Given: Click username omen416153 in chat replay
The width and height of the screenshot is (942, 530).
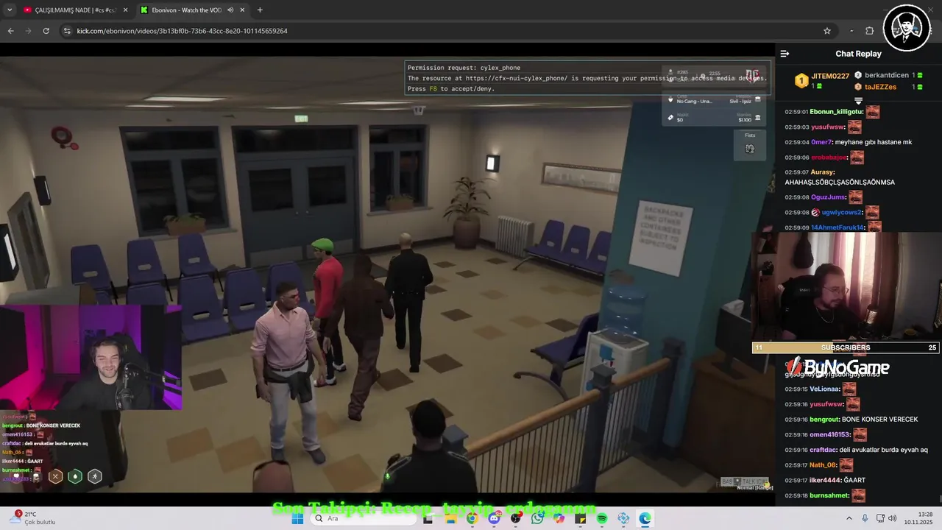Looking at the screenshot, I should pos(830,435).
